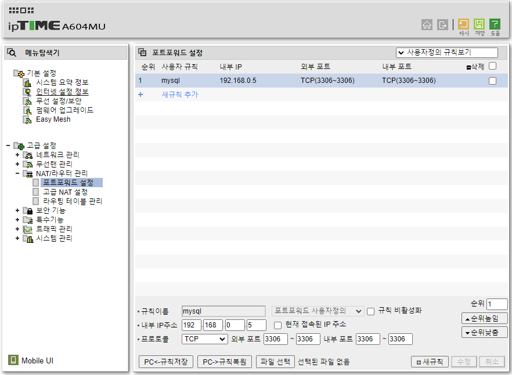
Task: Click the Easy Mesh icon
Action: (x=27, y=119)
